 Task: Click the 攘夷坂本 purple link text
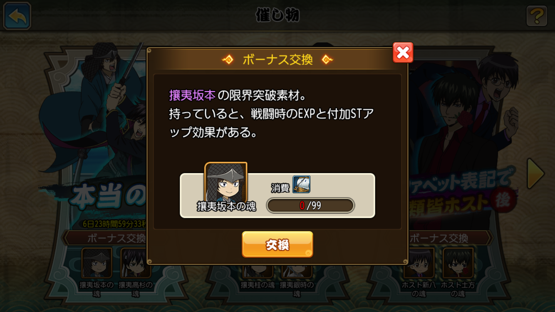(192, 95)
